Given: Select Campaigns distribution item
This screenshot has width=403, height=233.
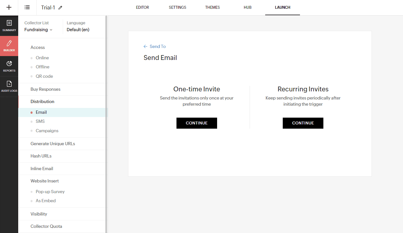Looking at the screenshot, I should (x=47, y=131).
